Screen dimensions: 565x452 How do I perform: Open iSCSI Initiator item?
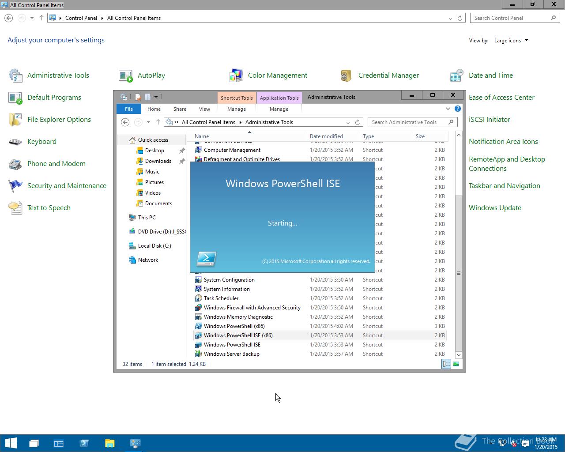[x=489, y=120]
